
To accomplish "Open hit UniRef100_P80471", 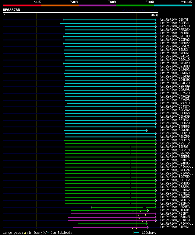I will [175, 46].
